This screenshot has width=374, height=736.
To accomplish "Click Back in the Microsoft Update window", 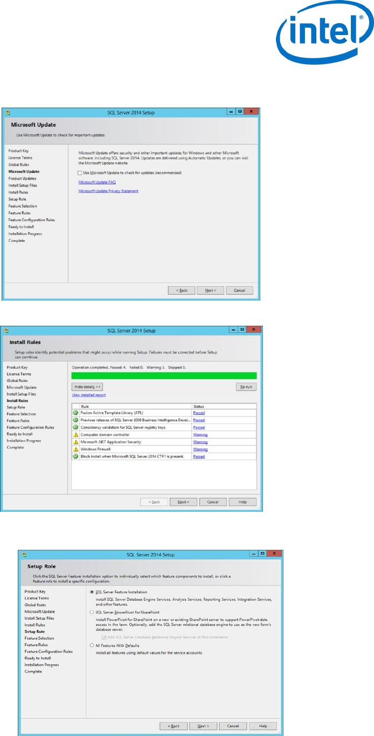I will pos(181,290).
